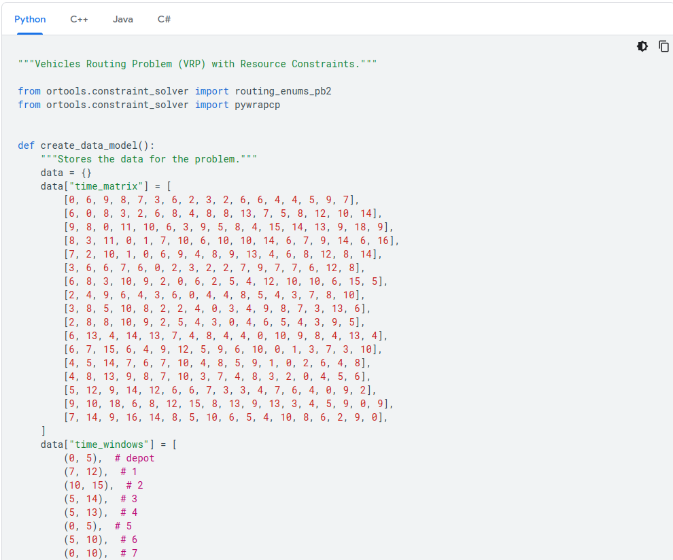Click the 'Stores the data' docstring
Screen dimensions: 673x560
[x=150, y=158]
